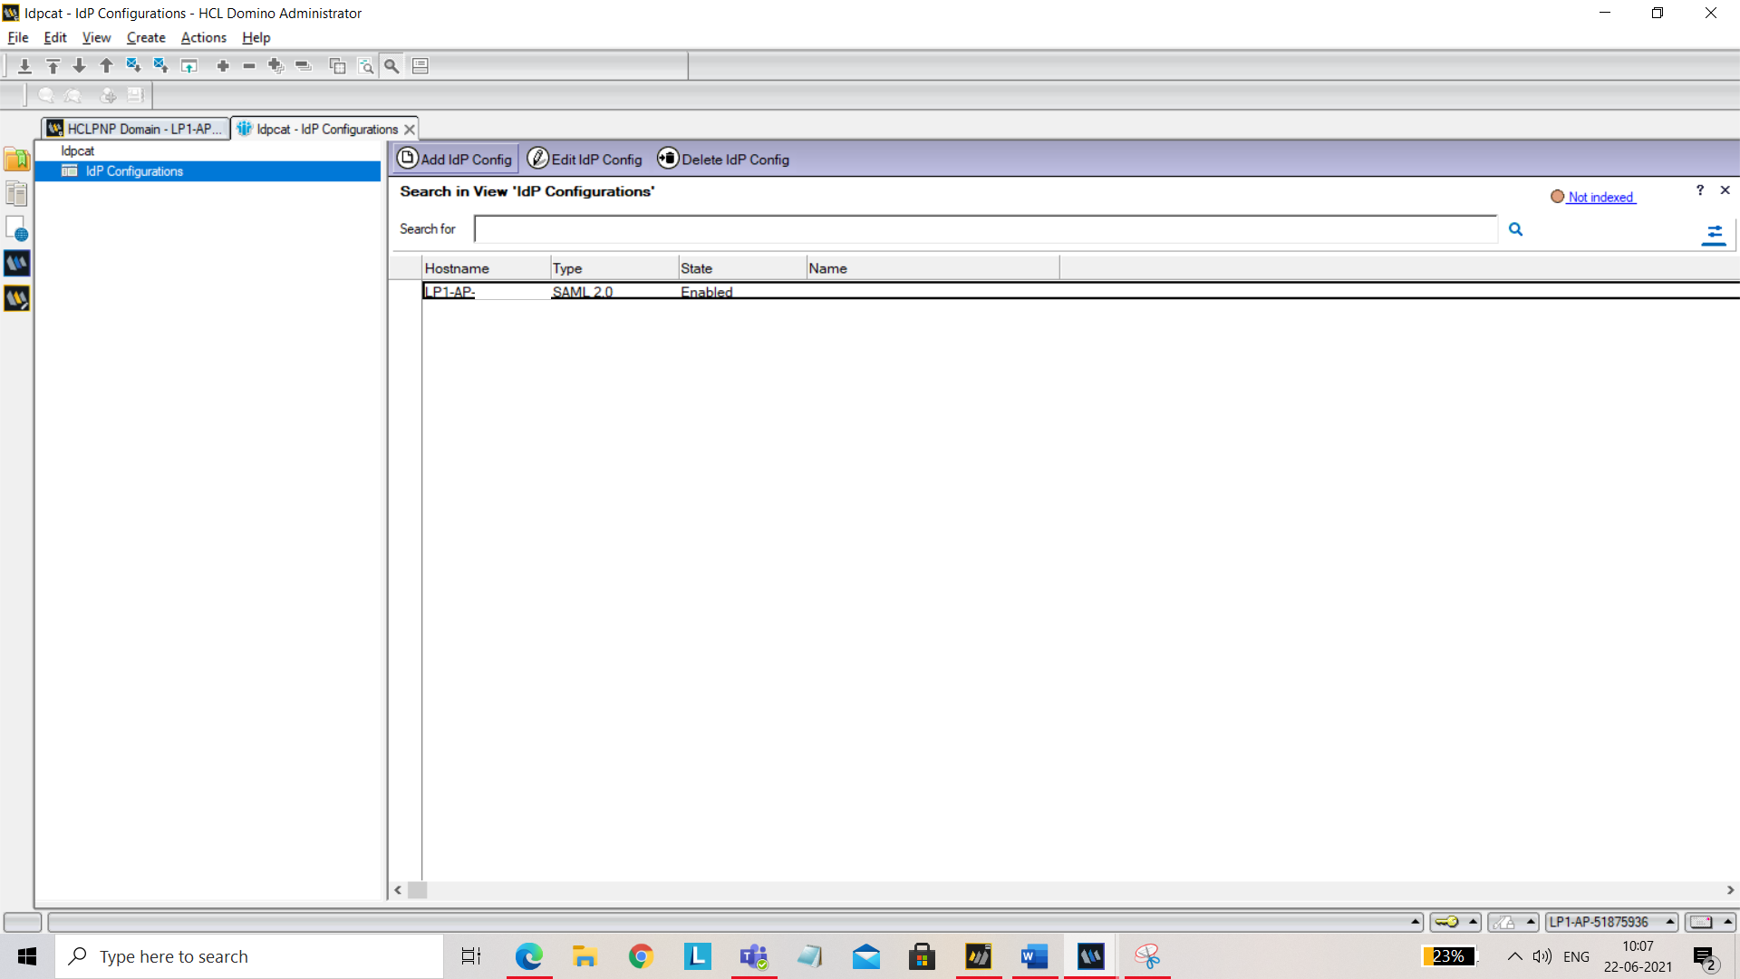1740x979 pixels.
Task: Click the volume speaker tray icon
Action: coord(1542,956)
